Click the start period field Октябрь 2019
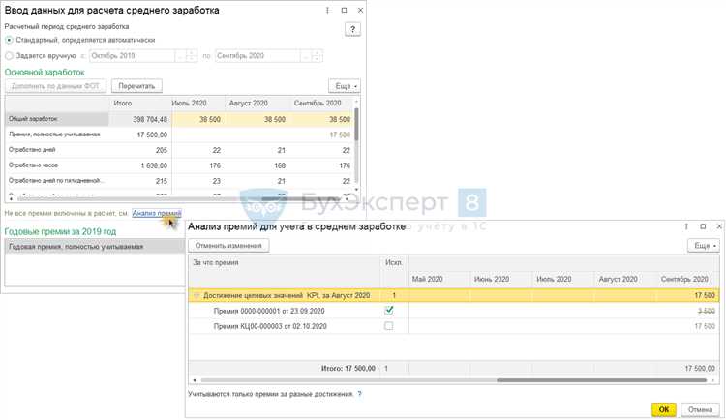The height and width of the screenshot is (420, 726). tap(132, 56)
